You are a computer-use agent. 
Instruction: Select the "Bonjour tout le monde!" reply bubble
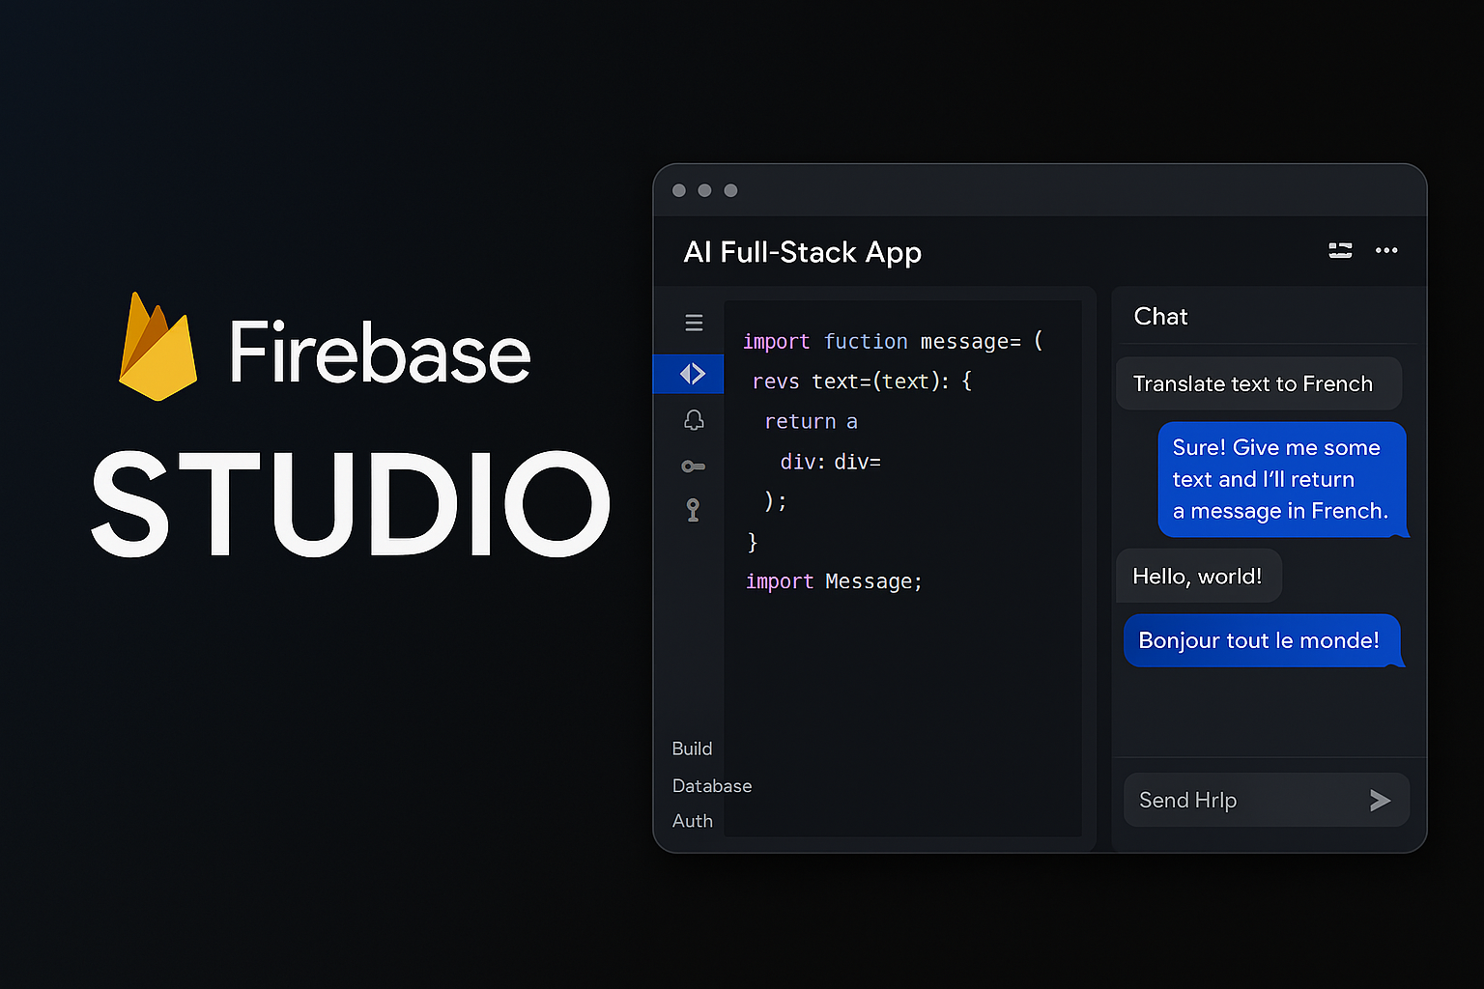tap(1263, 640)
